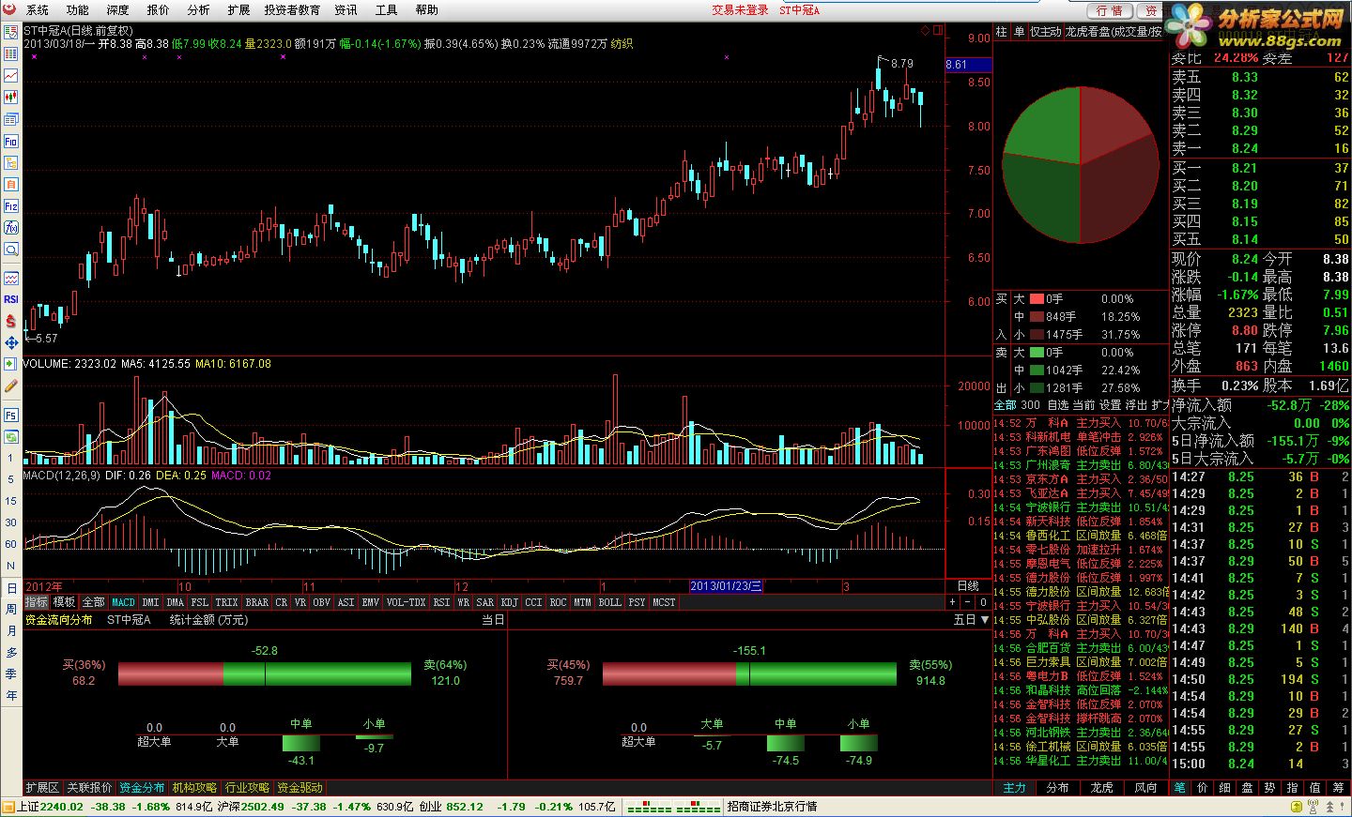Viewport: 1352px width, 817px height.
Task: Switch to 5-minute period
Action: tap(11, 479)
